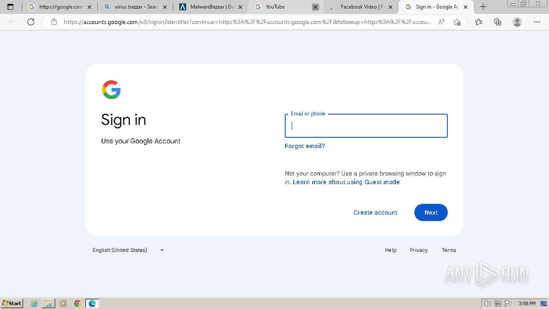The height and width of the screenshot is (309, 549).
Task: Open the tab actions menu icon
Action: (x=10, y=7)
